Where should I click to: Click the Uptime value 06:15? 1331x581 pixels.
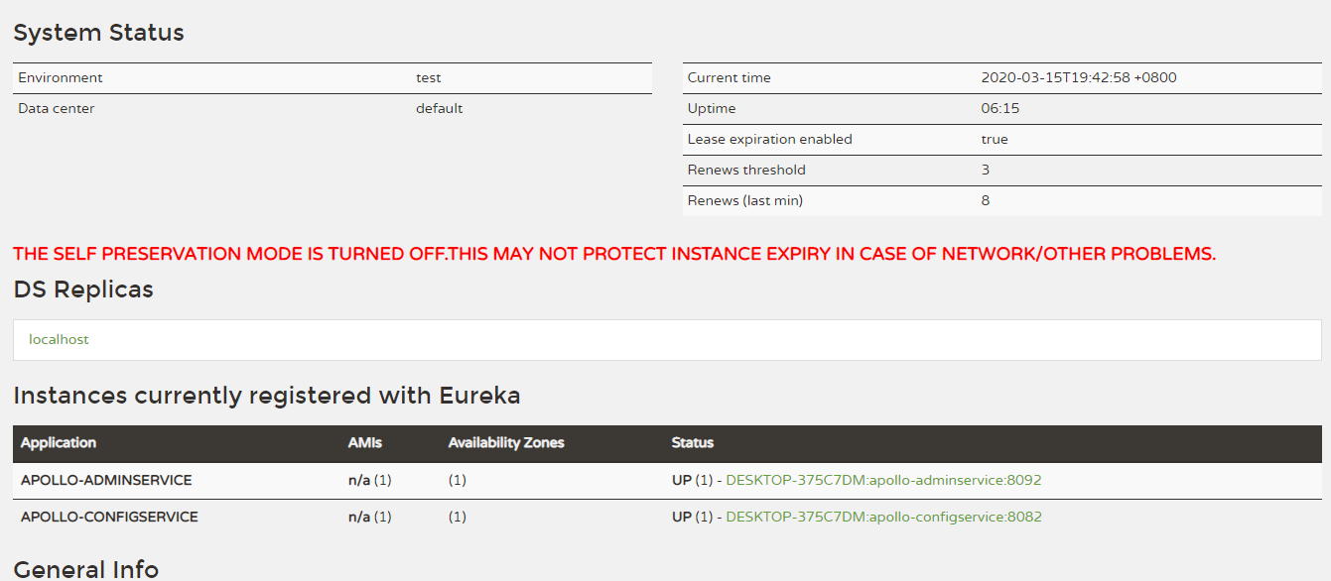[x=1000, y=108]
